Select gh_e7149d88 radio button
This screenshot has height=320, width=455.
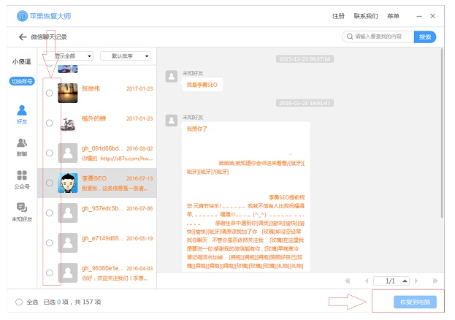point(50,243)
